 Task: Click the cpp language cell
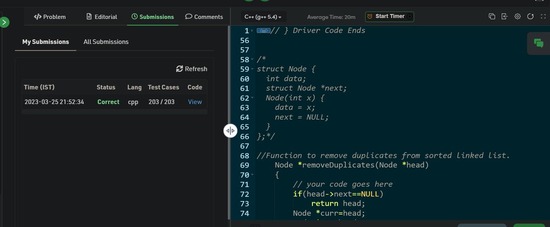click(x=133, y=102)
